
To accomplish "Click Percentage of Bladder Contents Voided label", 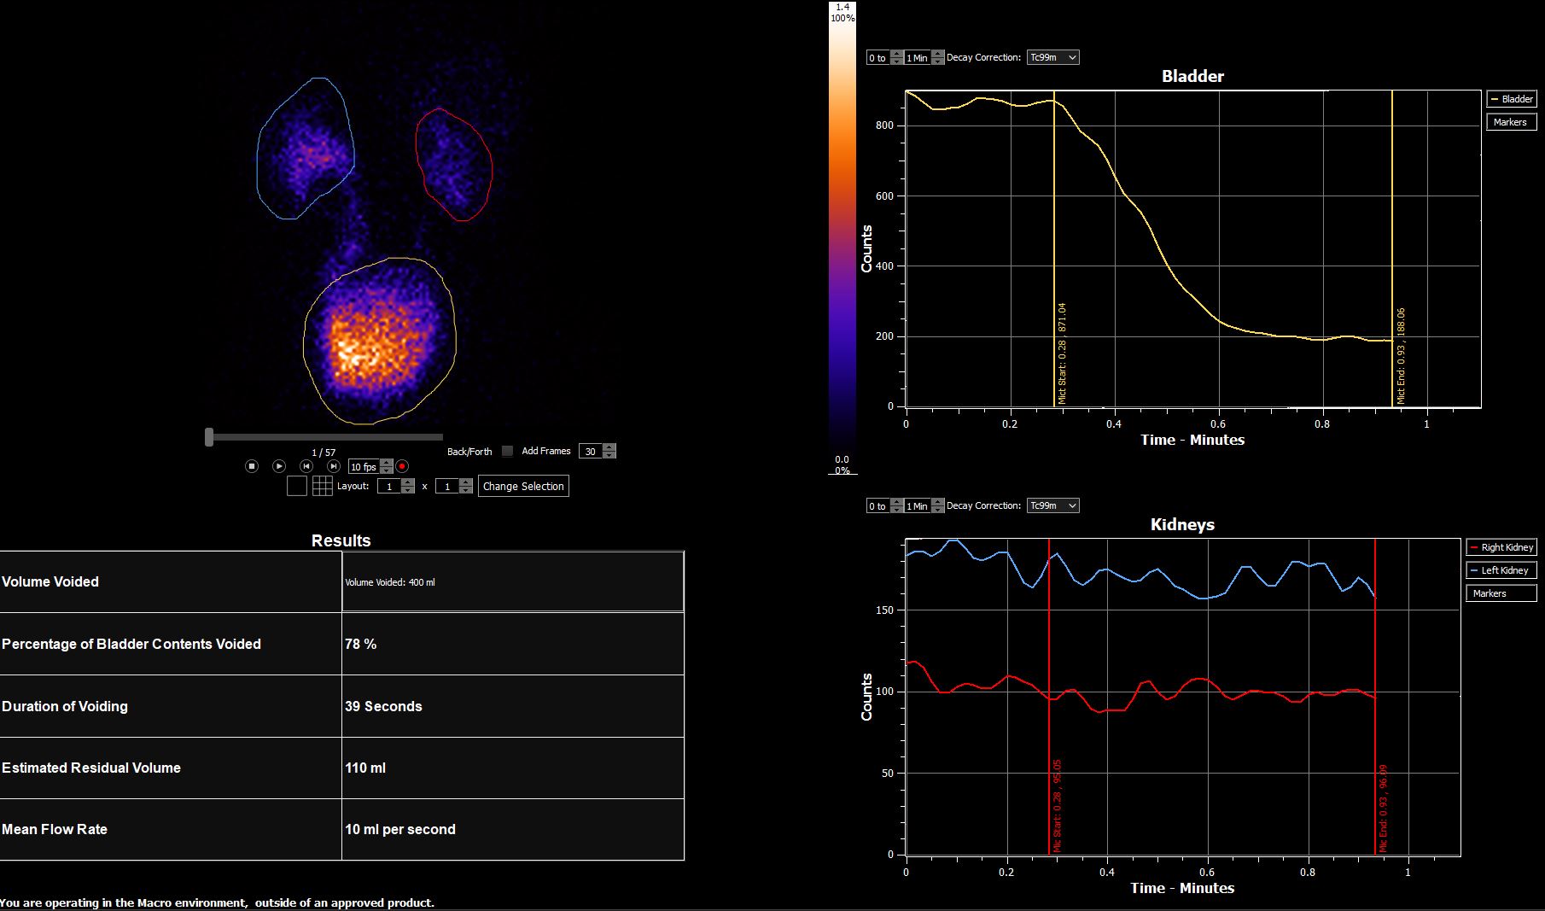I will tap(131, 644).
